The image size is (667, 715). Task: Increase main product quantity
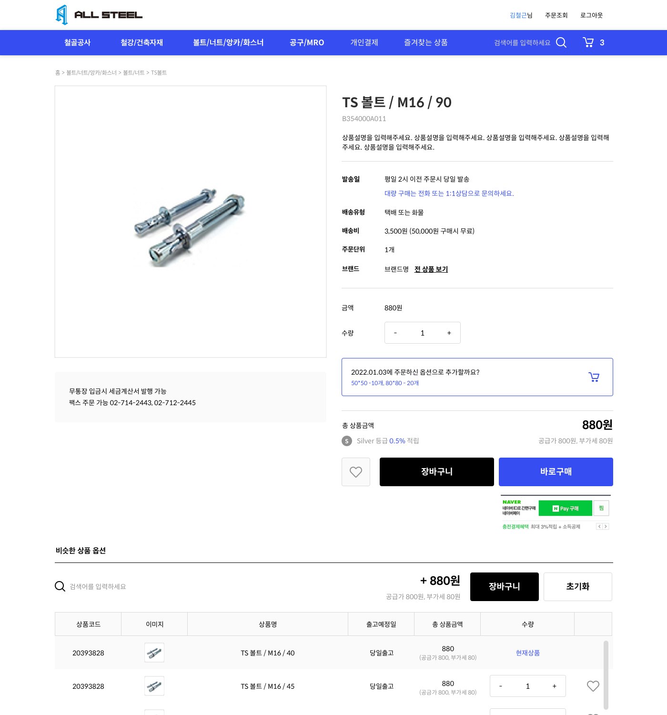point(449,333)
